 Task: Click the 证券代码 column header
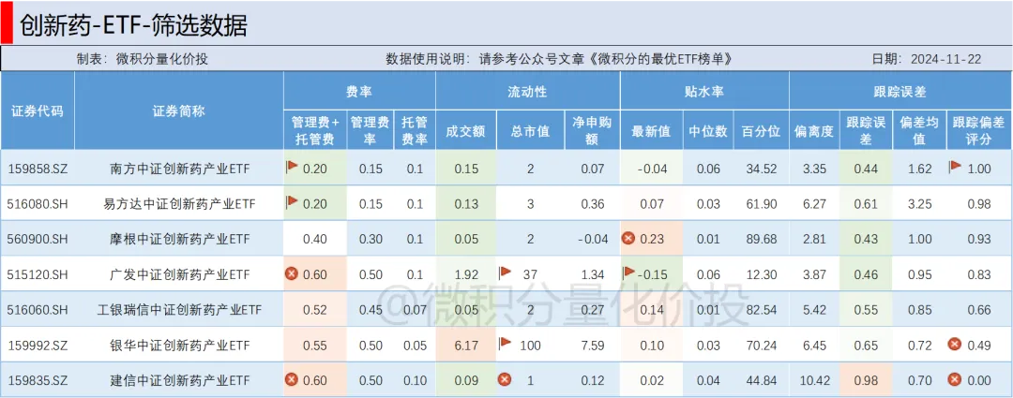click(38, 111)
